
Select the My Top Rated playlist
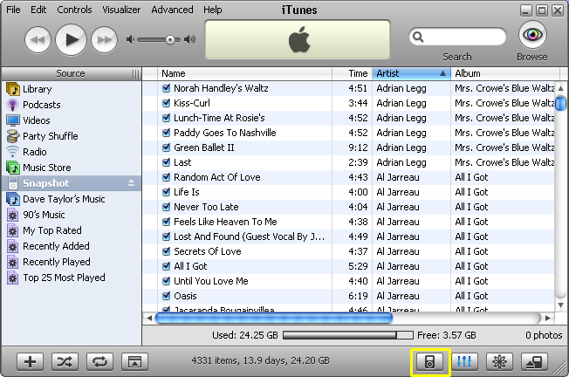(72, 230)
